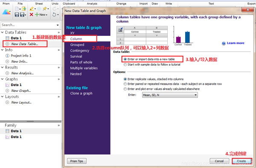Click the info icon beside Project info 1

pyautogui.click(x=7, y=55)
